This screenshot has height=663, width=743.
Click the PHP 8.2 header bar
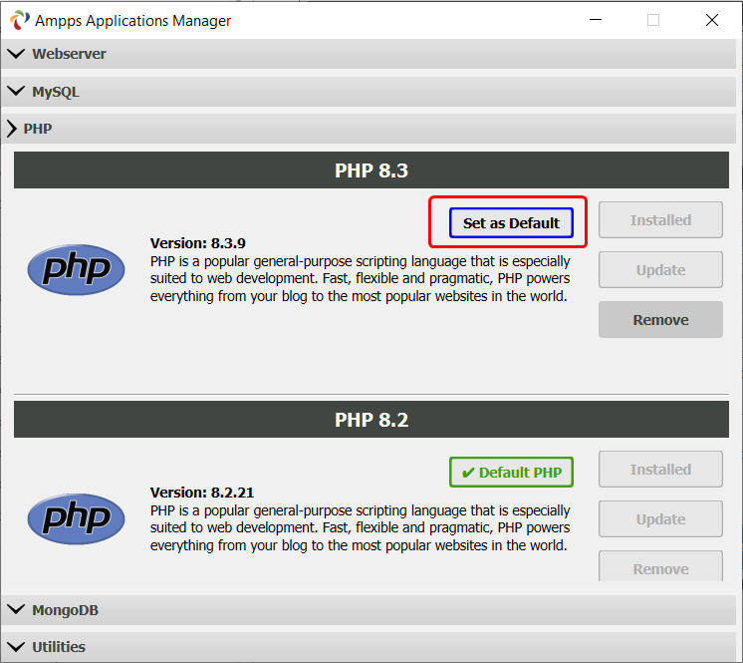[x=371, y=420]
